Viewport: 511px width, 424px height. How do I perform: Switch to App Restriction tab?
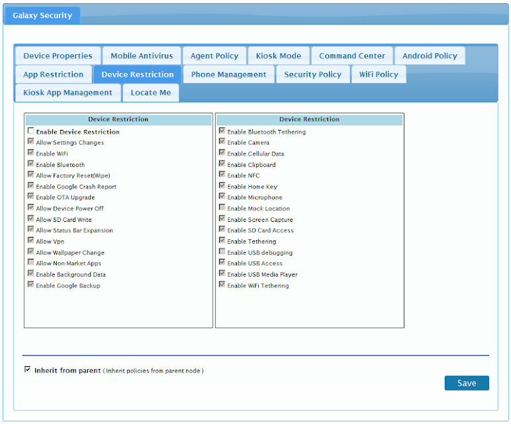coord(53,74)
